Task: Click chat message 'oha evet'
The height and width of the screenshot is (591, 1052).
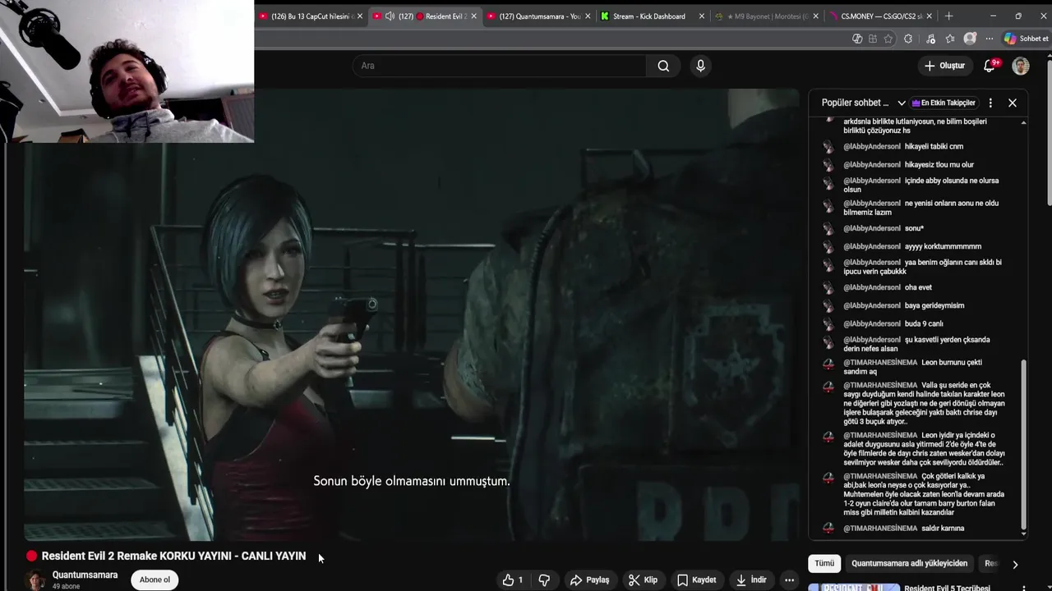Action: tap(918, 287)
